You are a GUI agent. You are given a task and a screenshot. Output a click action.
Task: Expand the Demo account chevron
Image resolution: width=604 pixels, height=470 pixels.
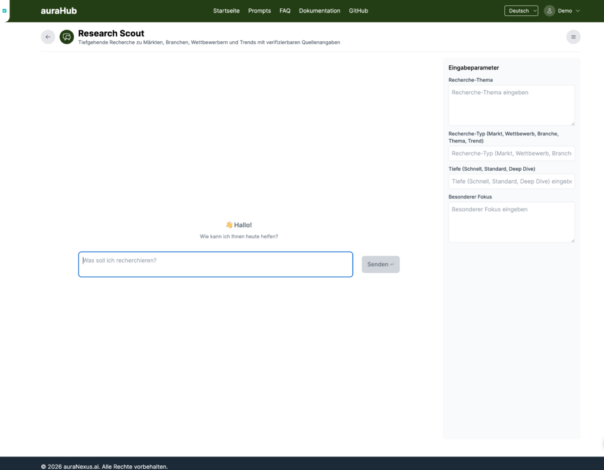(x=577, y=11)
